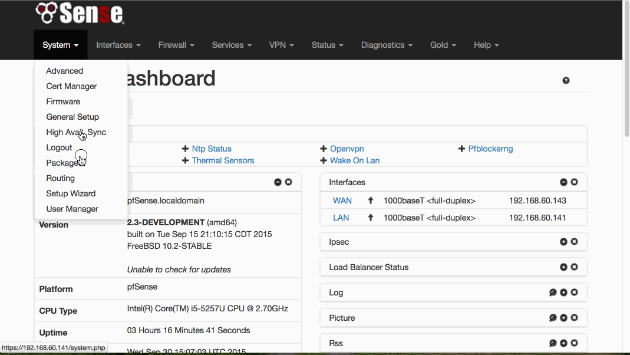Viewport: 630px width, 355px height.
Task: Click the 'CPU Type' row label
Action: click(58, 311)
